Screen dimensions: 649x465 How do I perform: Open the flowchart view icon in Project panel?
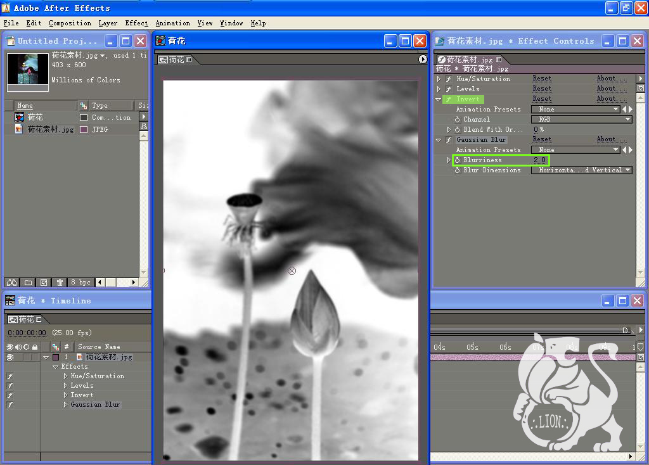[x=144, y=127]
